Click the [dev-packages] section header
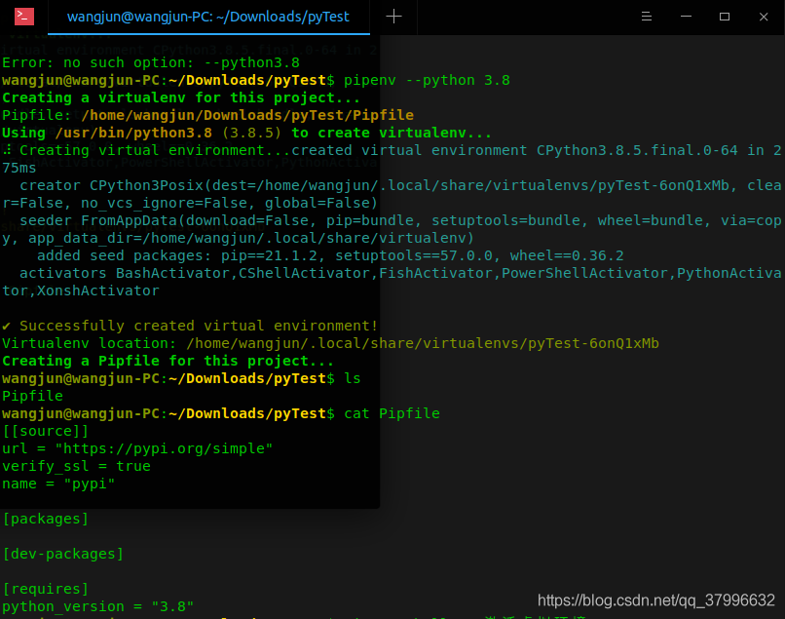This screenshot has width=785, height=619. (x=63, y=554)
